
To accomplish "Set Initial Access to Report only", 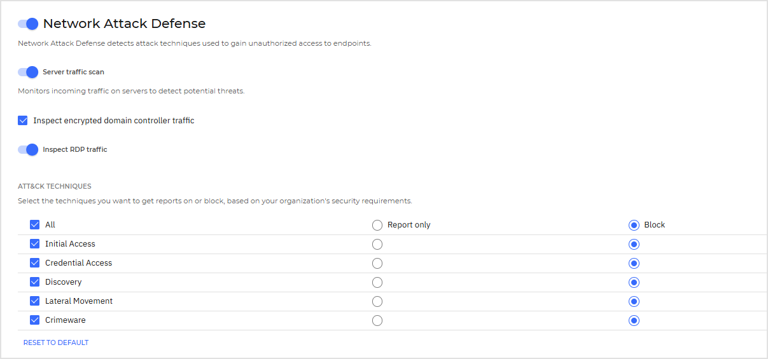I will 377,245.
